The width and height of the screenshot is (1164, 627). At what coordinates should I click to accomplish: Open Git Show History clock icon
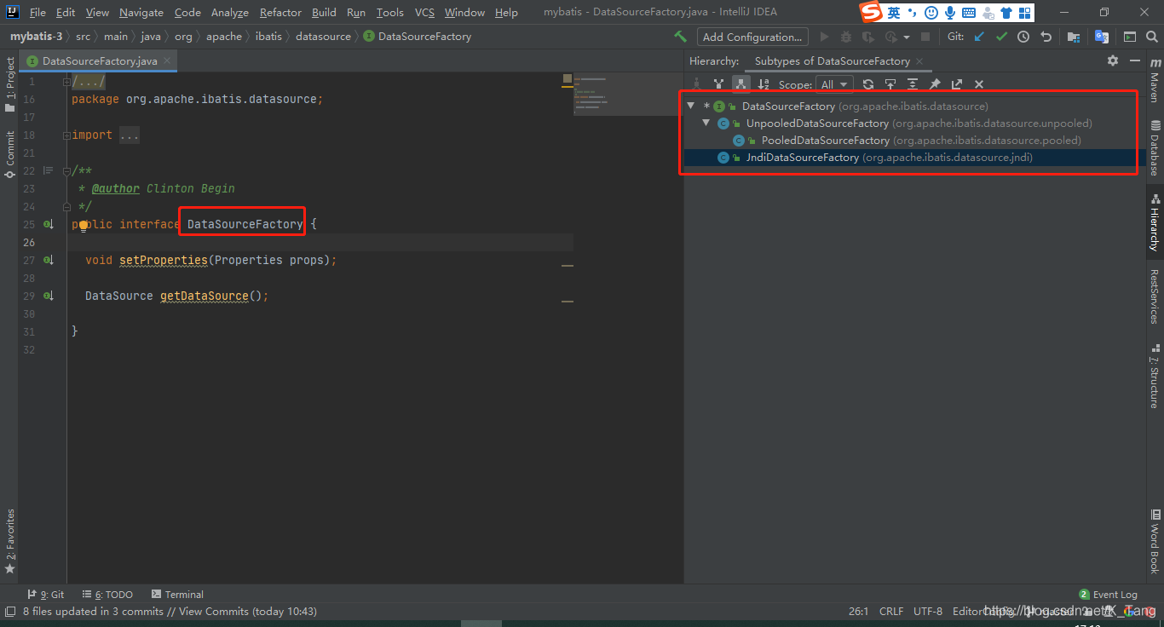1023,37
